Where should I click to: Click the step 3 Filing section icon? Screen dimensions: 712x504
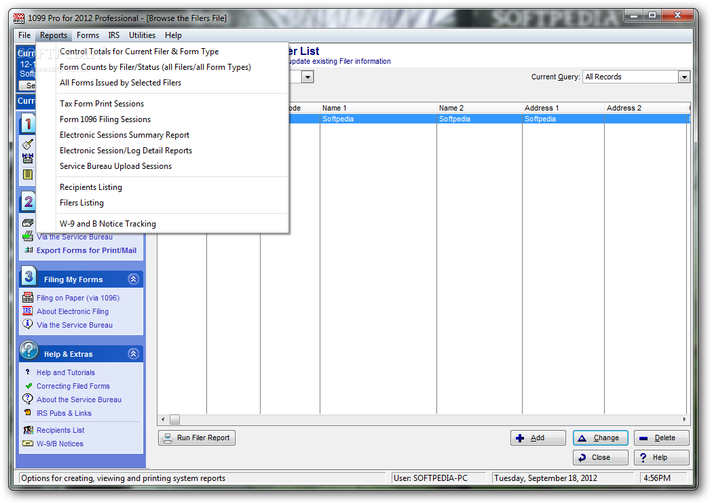pos(29,276)
